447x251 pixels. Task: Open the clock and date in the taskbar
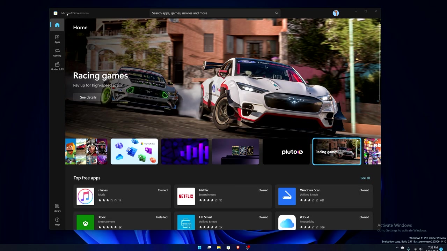point(433,249)
